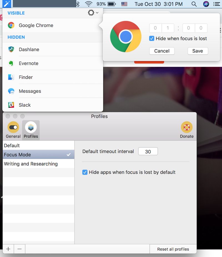
Task: Open the gear settings dropdown
Action: point(93,13)
